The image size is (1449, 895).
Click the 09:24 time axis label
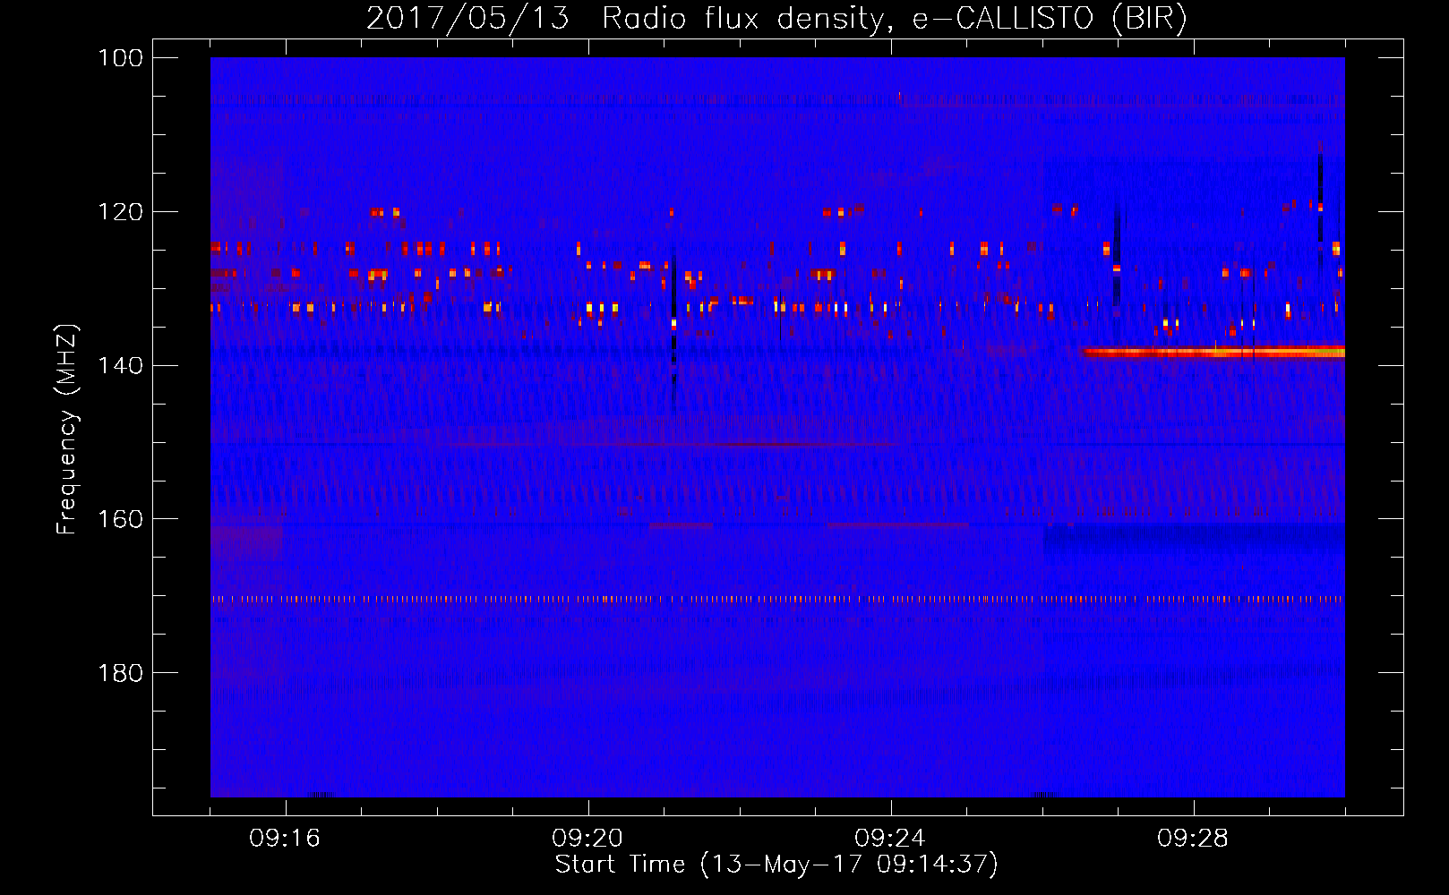coord(890,839)
